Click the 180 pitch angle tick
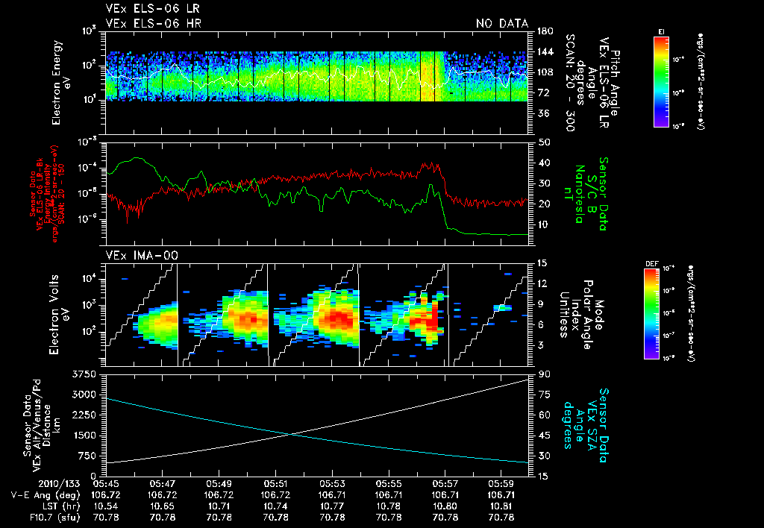The width and height of the screenshot is (764, 528). coord(545,31)
